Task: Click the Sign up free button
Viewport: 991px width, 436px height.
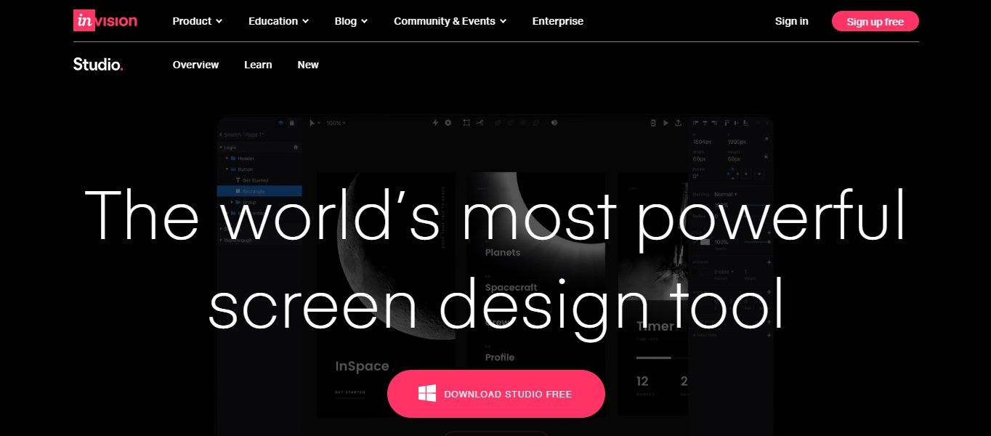Action: point(875,21)
